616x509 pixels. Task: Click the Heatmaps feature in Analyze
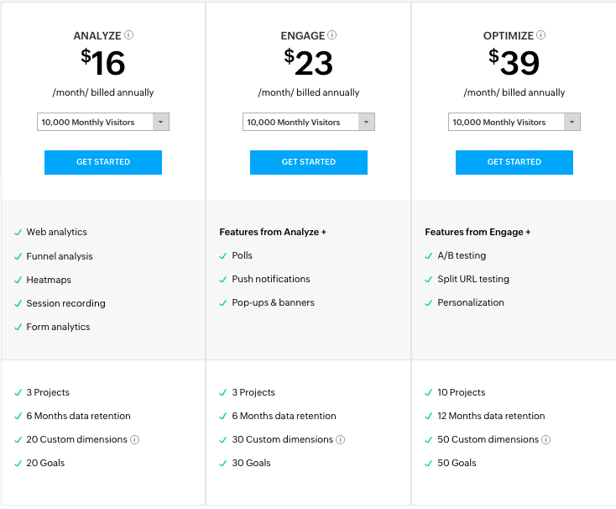[x=49, y=280]
